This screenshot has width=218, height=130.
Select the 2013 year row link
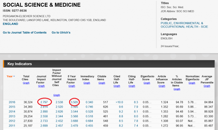(x=11, y=116)
